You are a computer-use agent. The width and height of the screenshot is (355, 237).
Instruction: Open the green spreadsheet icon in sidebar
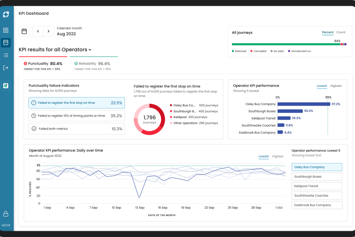(x=6, y=86)
